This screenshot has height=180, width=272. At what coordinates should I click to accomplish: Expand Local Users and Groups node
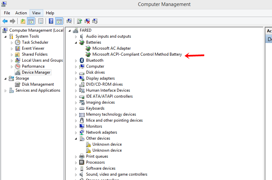[12, 61]
